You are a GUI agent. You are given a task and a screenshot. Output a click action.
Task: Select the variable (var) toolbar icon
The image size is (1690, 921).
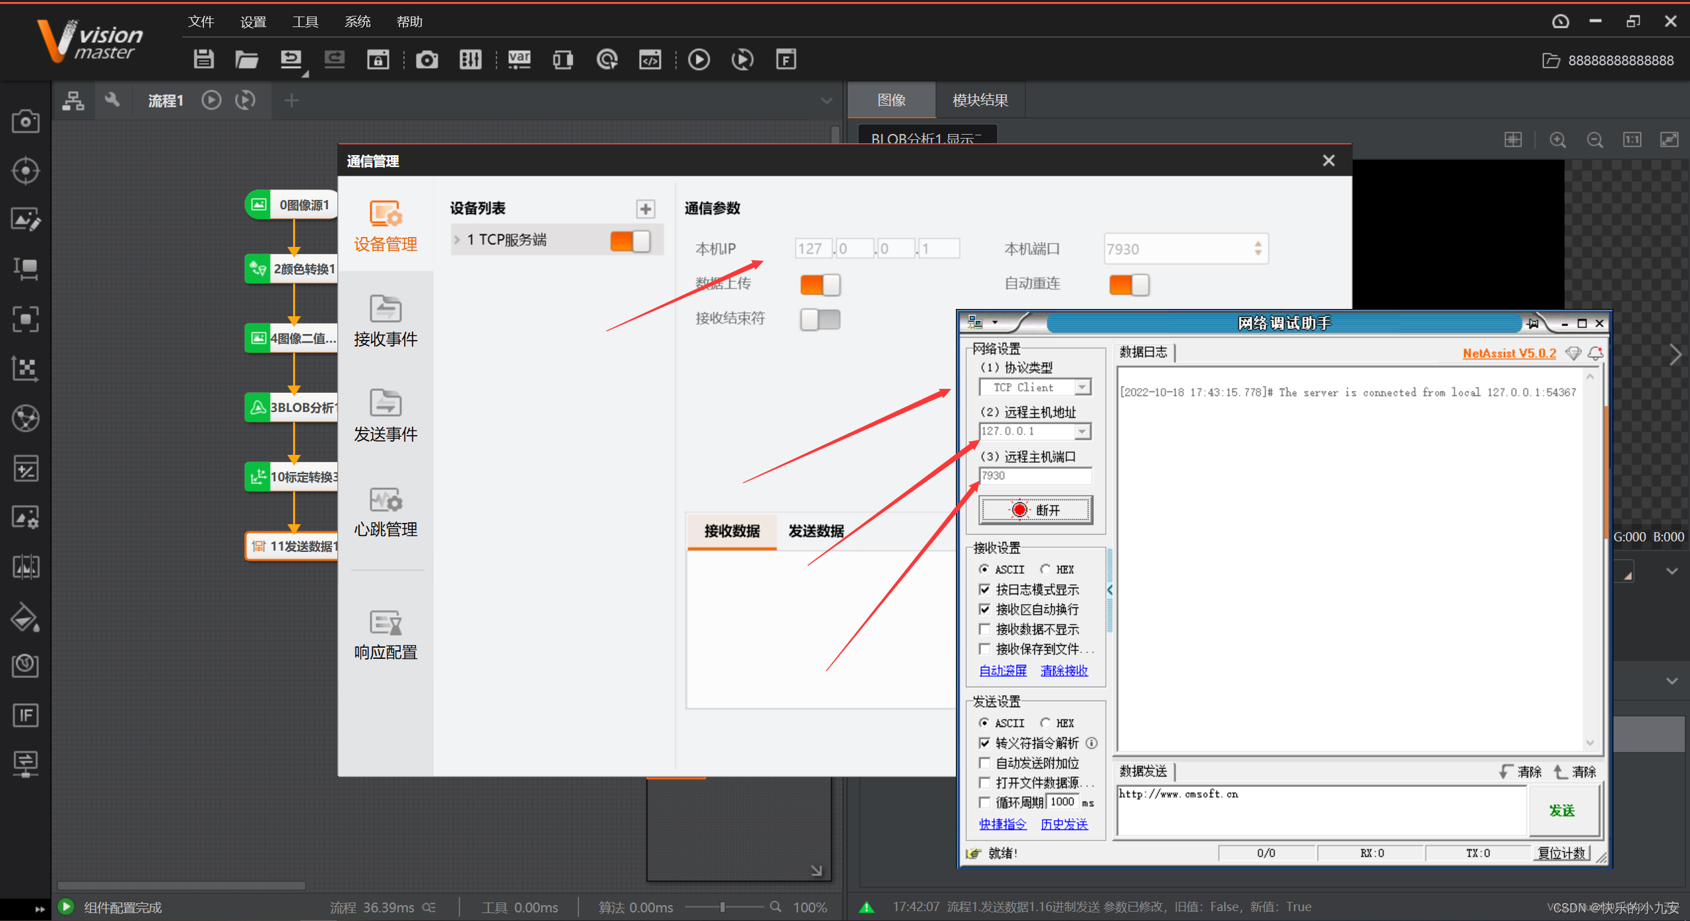tap(519, 59)
